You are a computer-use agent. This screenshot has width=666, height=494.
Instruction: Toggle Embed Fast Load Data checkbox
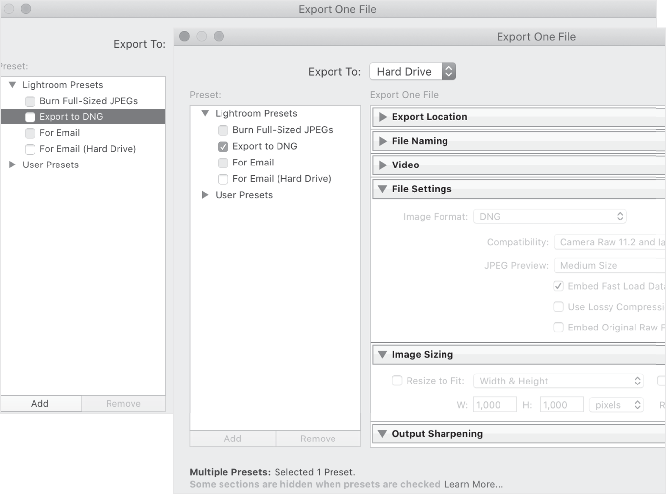(x=558, y=286)
